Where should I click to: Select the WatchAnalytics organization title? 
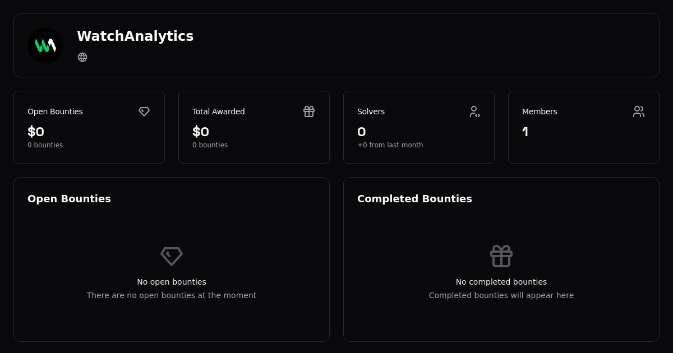tap(135, 36)
